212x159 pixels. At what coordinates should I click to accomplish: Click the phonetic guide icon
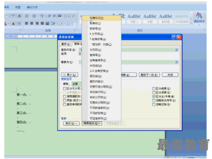[13, 16]
